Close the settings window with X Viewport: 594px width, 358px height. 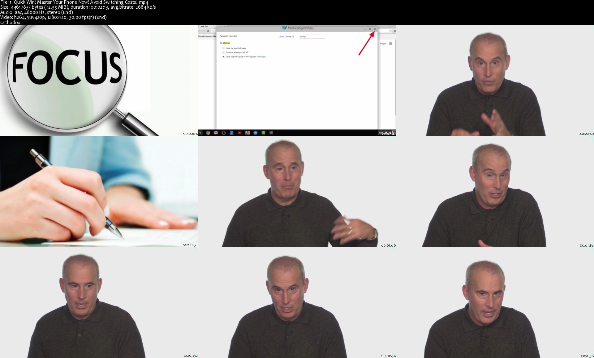(x=375, y=29)
